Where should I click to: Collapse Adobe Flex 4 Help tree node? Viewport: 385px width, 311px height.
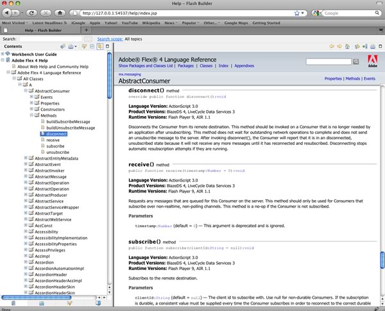(3, 60)
